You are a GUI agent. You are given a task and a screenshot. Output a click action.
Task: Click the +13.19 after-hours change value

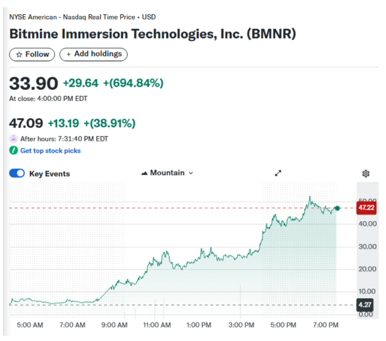click(x=64, y=123)
